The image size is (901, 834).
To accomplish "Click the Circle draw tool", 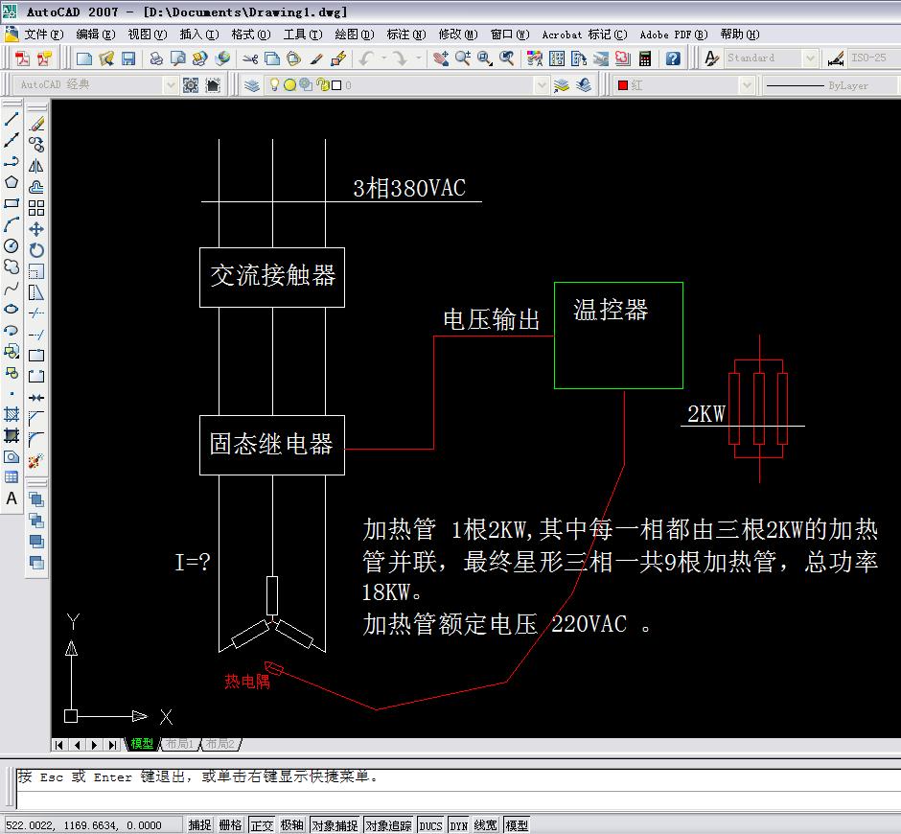I will (12, 246).
